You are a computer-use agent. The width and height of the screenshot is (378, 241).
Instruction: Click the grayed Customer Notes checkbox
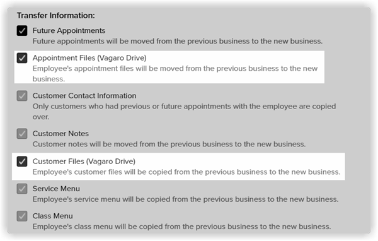[22, 134]
